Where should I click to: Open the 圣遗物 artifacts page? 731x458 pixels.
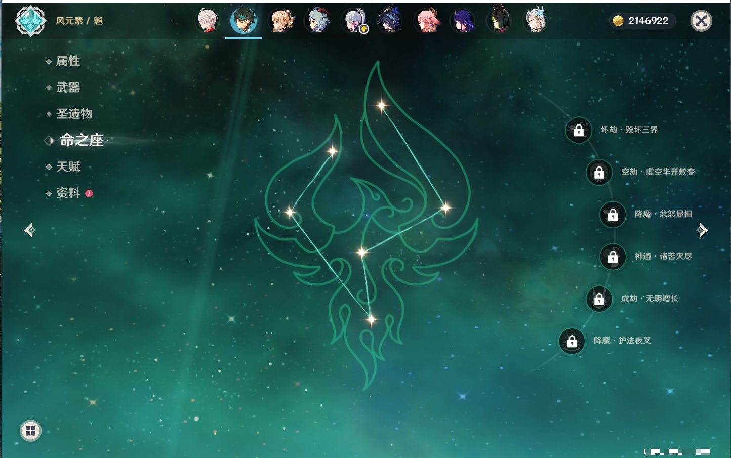coord(74,114)
